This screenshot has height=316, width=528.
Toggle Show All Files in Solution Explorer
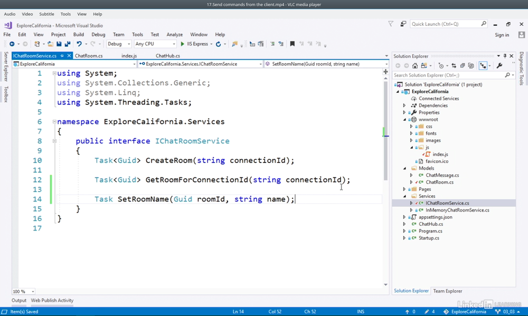(x=471, y=66)
